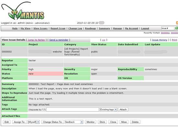178x127 pixels.
Task: Clone this issue with Clone button
Action: tap(113, 122)
